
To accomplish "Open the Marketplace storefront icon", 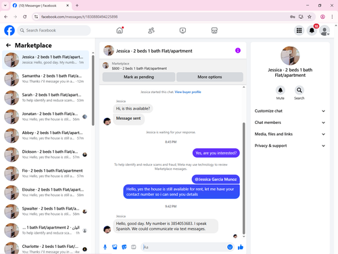I will [x=214, y=30].
